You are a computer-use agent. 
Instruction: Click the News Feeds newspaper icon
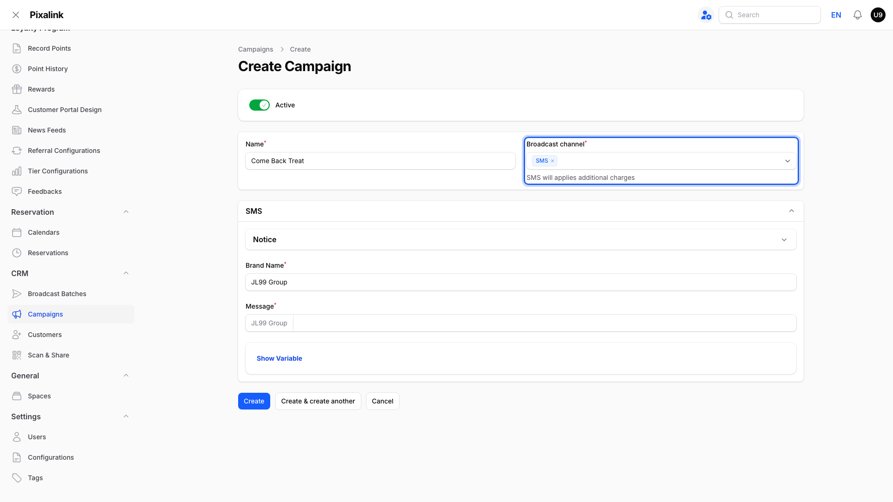(17, 130)
